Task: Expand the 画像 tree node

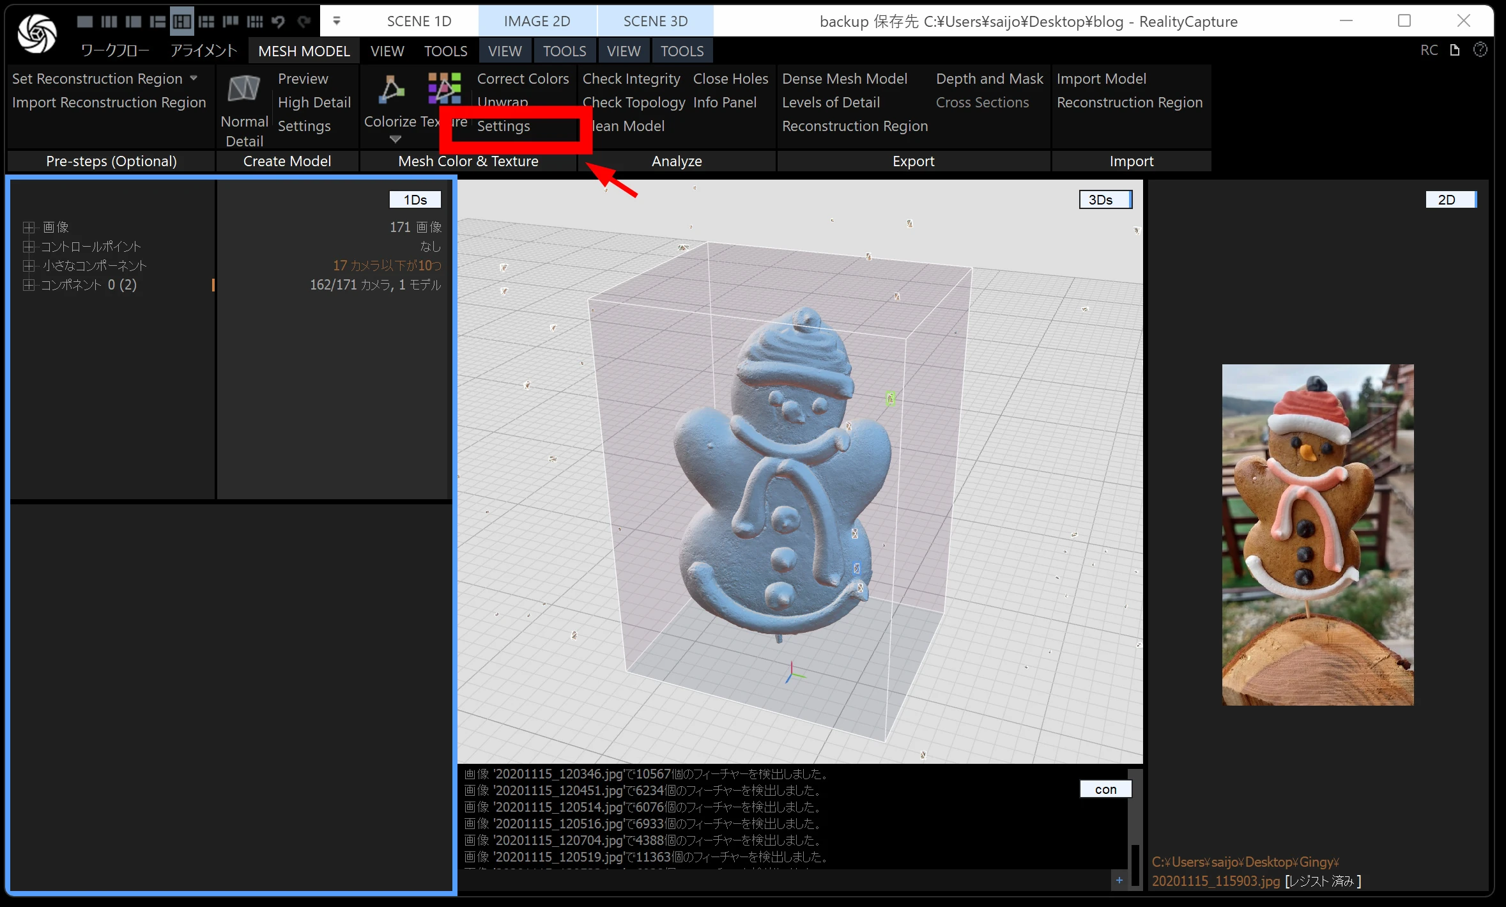Action: [28, 228]
